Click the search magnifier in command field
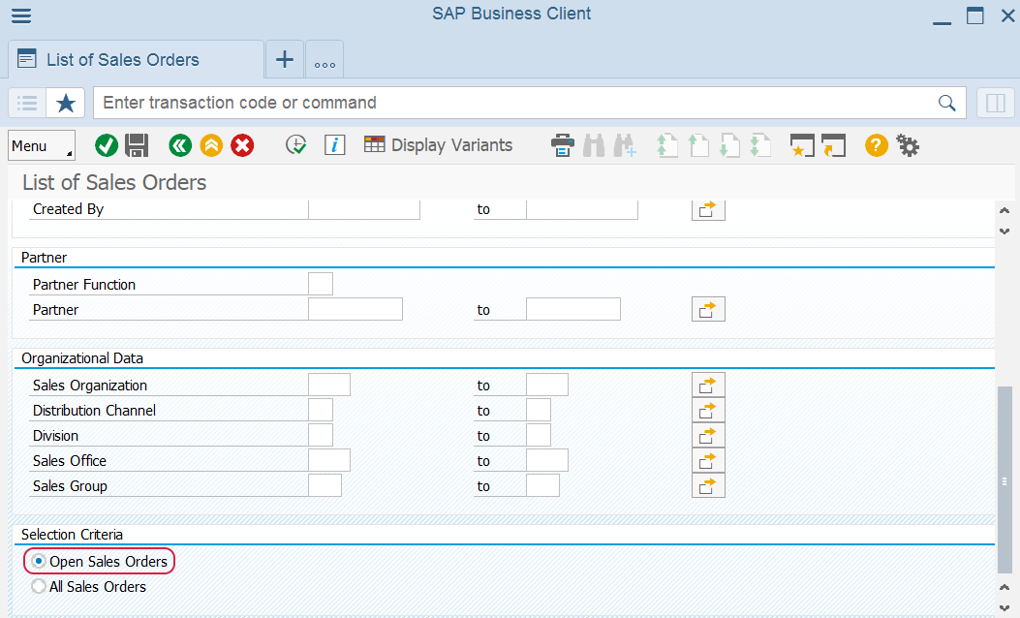The image size is (1020, 618). [x=947, y=103]
